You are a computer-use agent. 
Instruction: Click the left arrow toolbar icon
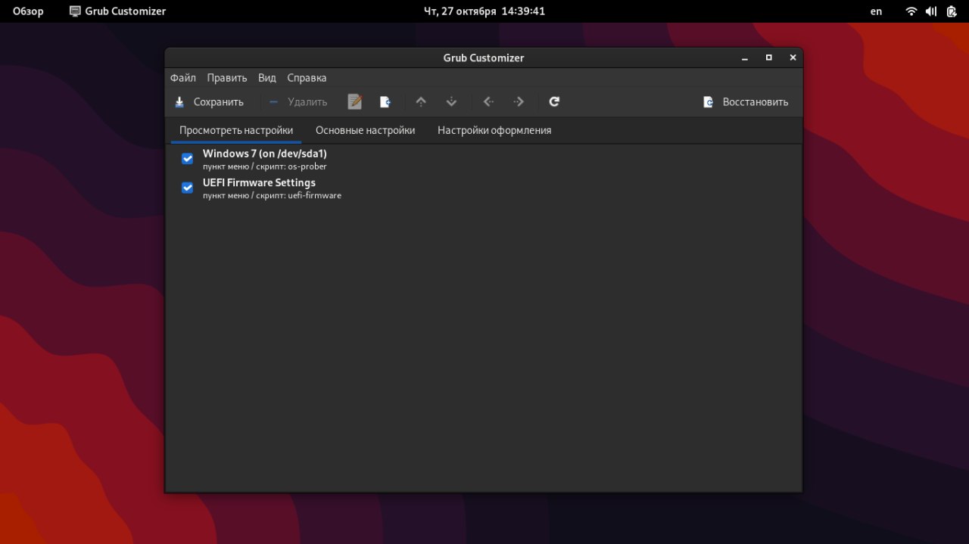coord(488,101)
